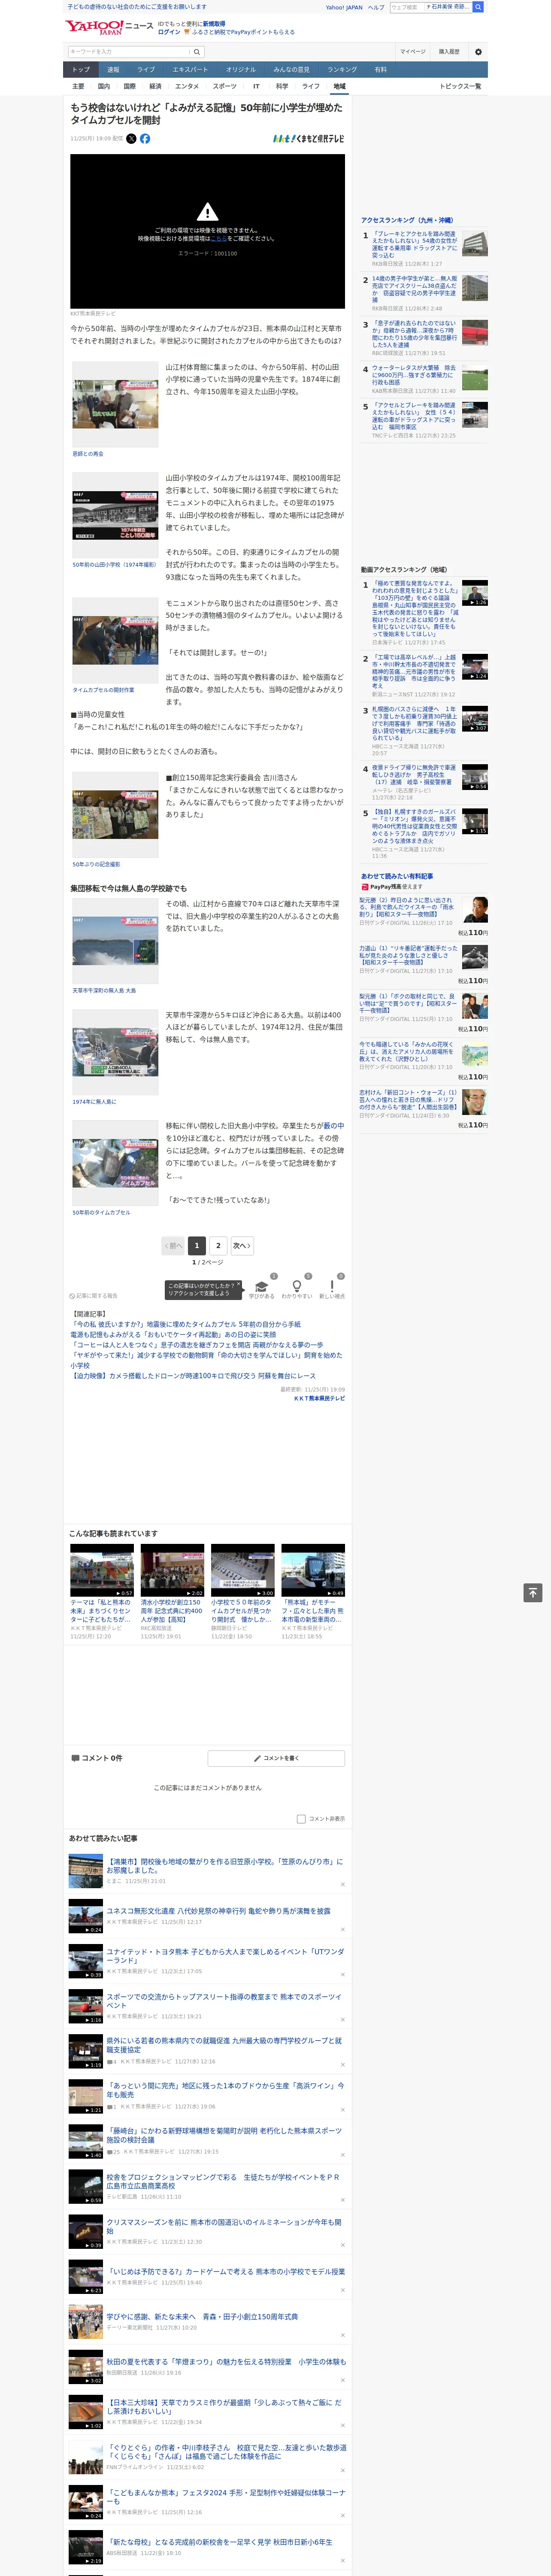Open the ライブ navigation tab
The image size is (551, 2576).
tap(146, 70)
